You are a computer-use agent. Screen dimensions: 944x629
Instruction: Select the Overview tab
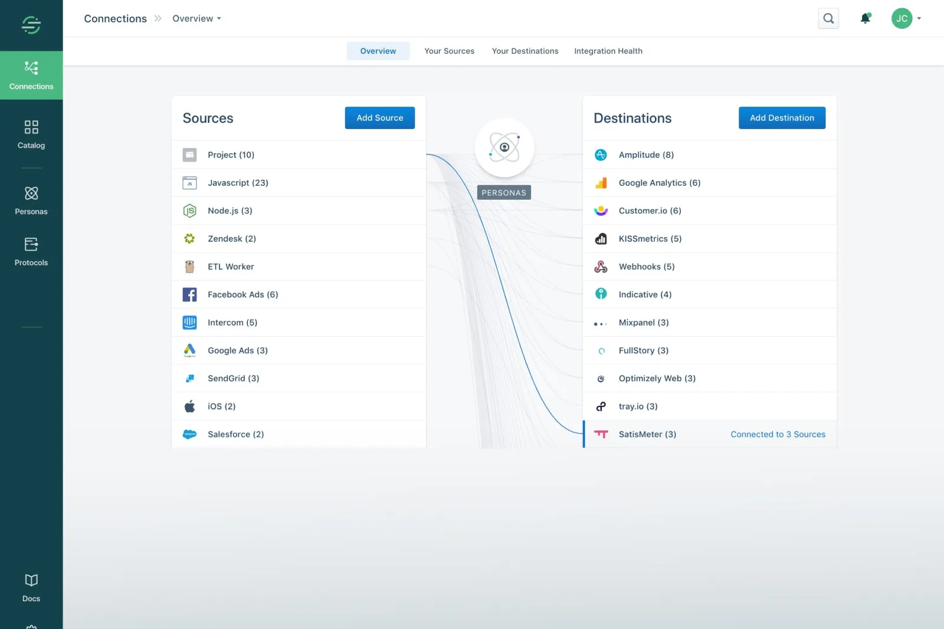point(378,51)
